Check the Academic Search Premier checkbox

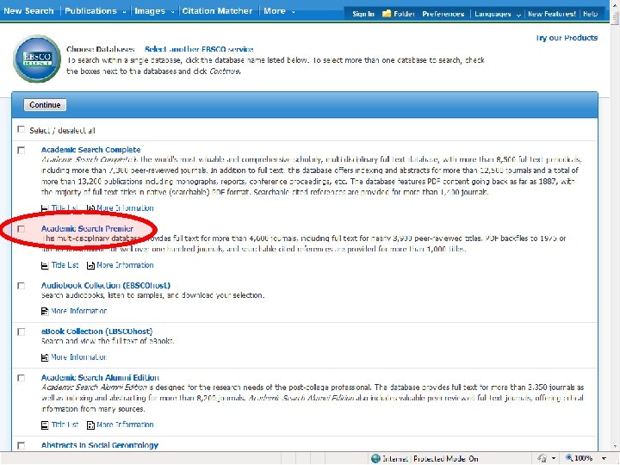(21, 229)
